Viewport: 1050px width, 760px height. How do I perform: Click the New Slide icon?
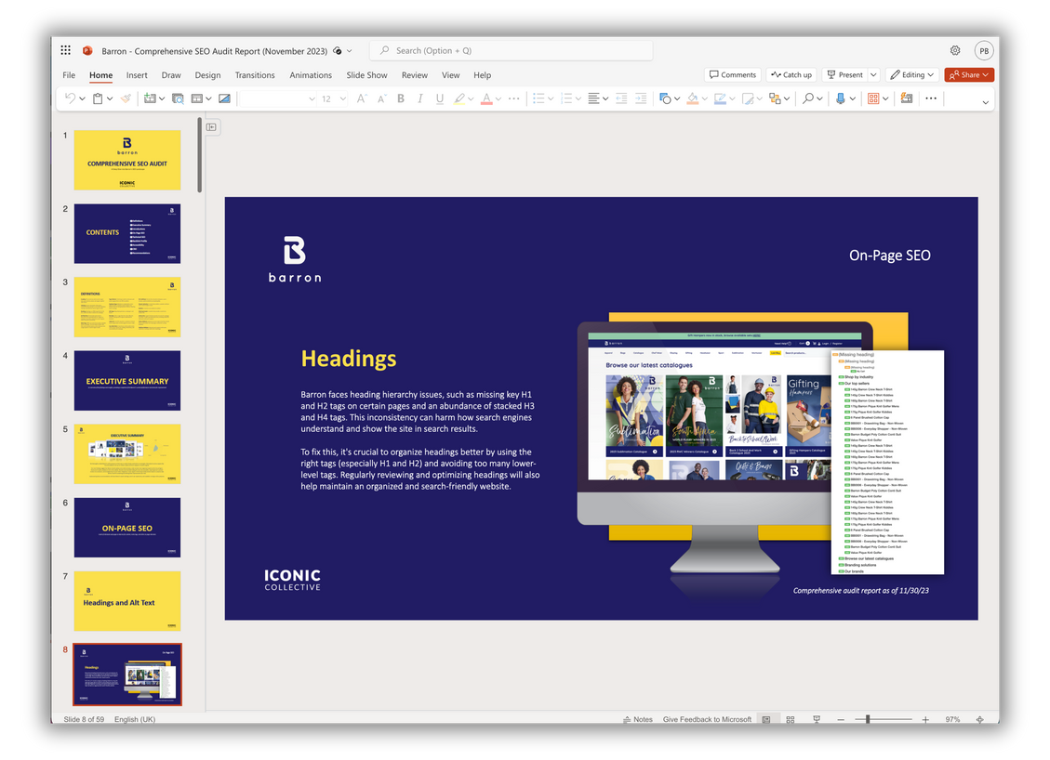(x=150, y=98)
